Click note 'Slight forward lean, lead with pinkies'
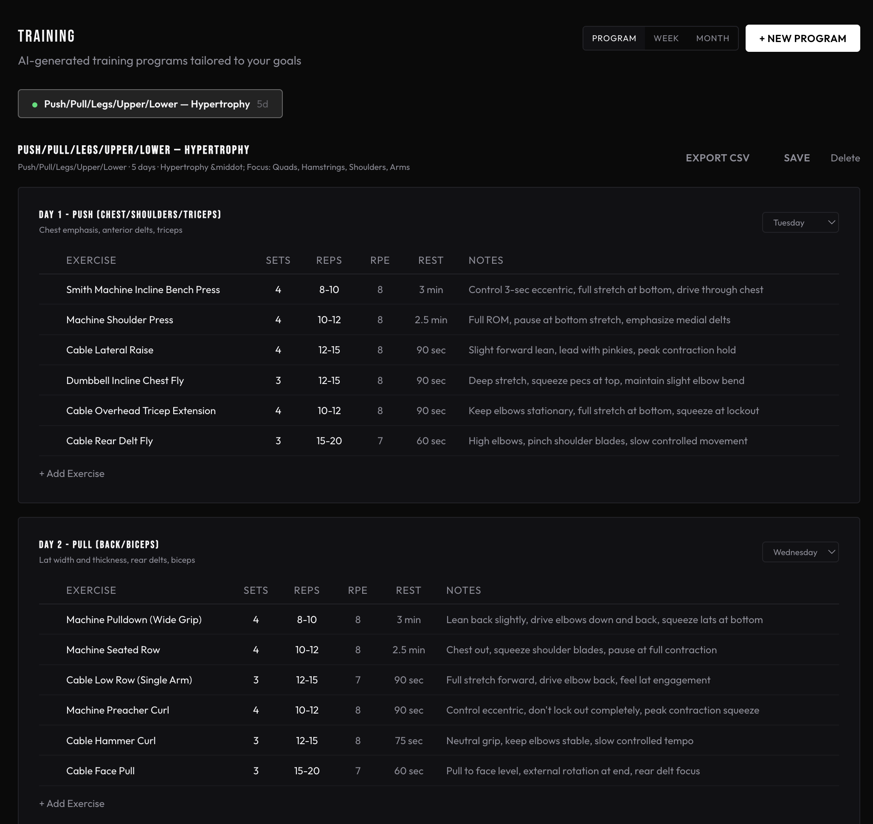Screen dimensions: 873x824 pyautogui.click(x=602, y=350)
